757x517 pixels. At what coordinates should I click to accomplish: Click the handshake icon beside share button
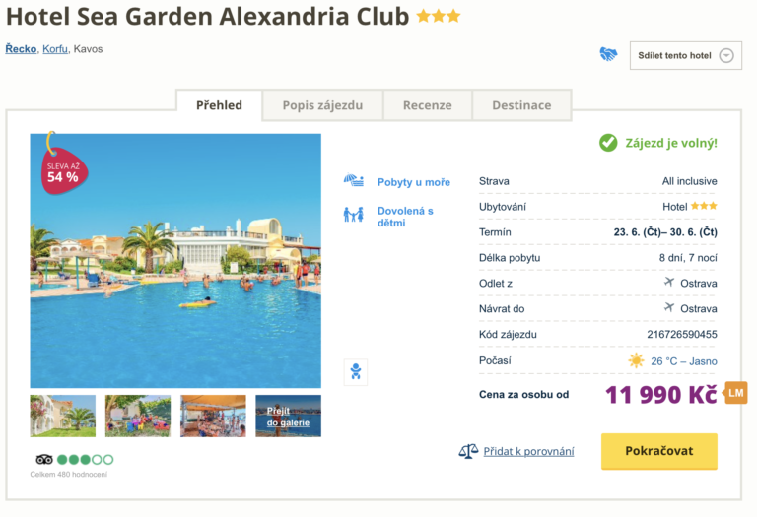(x=608, y=55)
